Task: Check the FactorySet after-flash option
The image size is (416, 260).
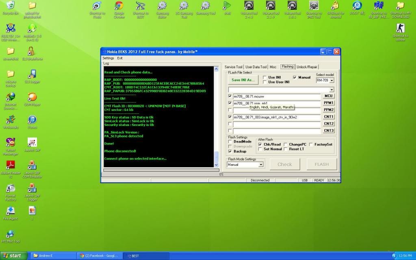Action: tap(311, 144)
